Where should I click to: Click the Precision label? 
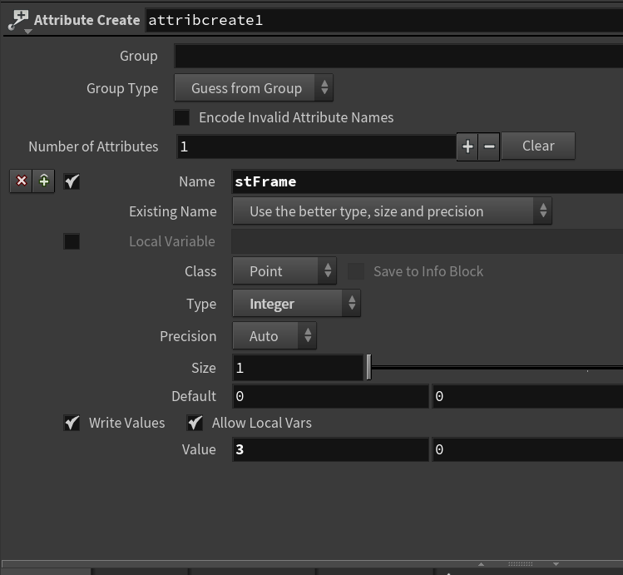(x=188, y=336)
